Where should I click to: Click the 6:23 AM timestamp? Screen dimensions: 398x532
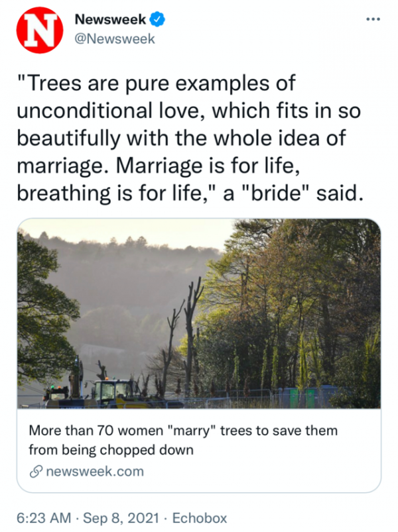(44, 518)
